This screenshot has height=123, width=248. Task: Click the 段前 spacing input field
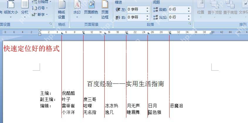(177, 10)
